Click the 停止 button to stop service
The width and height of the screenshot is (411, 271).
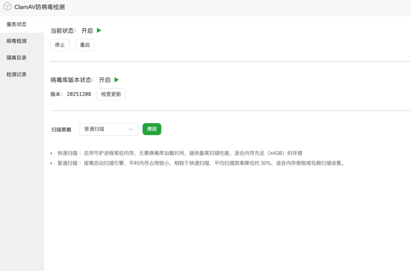coord(60,45)
